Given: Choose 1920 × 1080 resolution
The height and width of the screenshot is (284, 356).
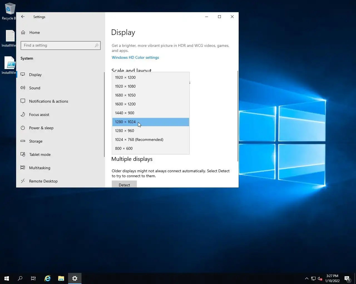Looking at the screenshot, I should [x=150, y=86].
